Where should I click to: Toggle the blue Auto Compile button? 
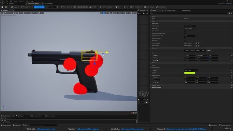click(39, 7)
